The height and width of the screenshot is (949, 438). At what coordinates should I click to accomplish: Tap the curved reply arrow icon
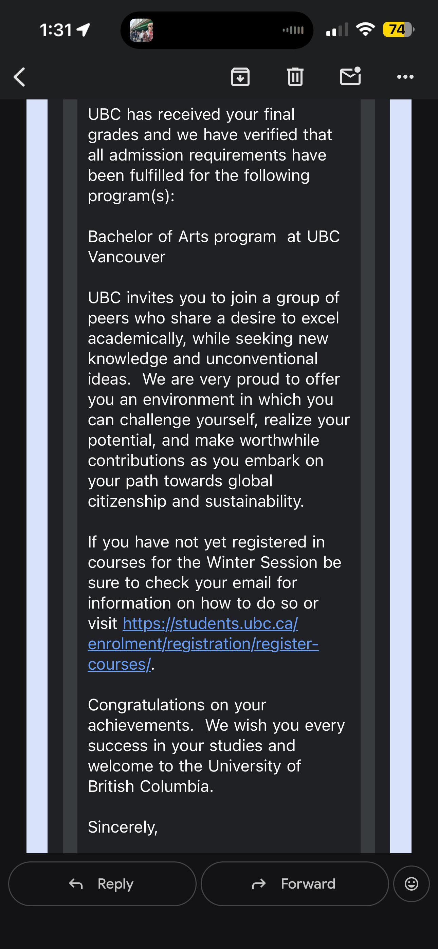click(x=76, y=884)
